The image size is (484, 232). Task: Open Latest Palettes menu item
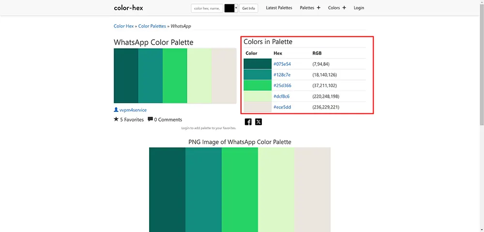coord(279,8)
